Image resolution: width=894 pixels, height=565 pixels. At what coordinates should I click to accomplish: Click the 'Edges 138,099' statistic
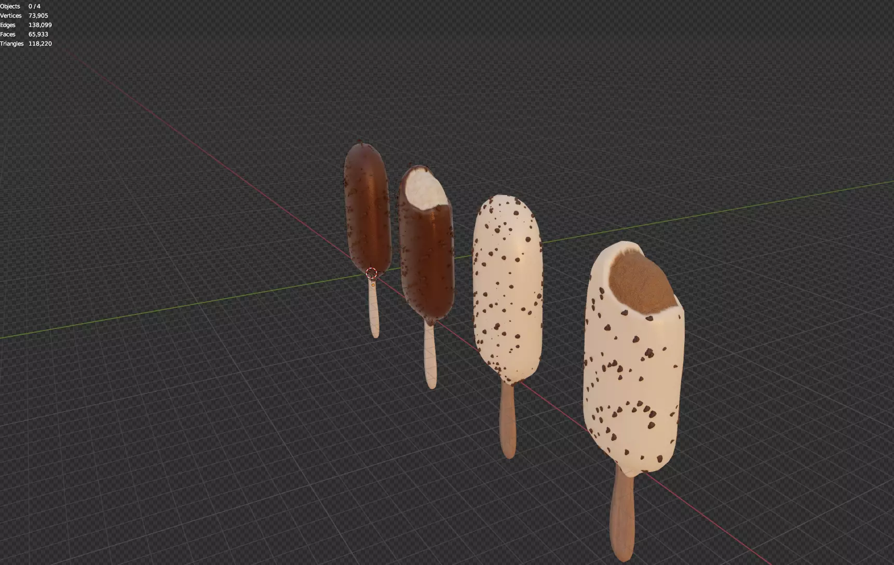click(x=26, y=25)
